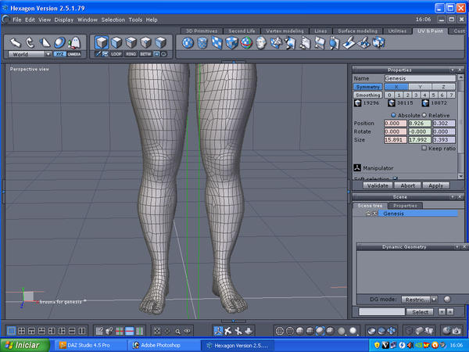
Task: Click the Apply button
Action: pyautogui.click(x=435, y=185)
